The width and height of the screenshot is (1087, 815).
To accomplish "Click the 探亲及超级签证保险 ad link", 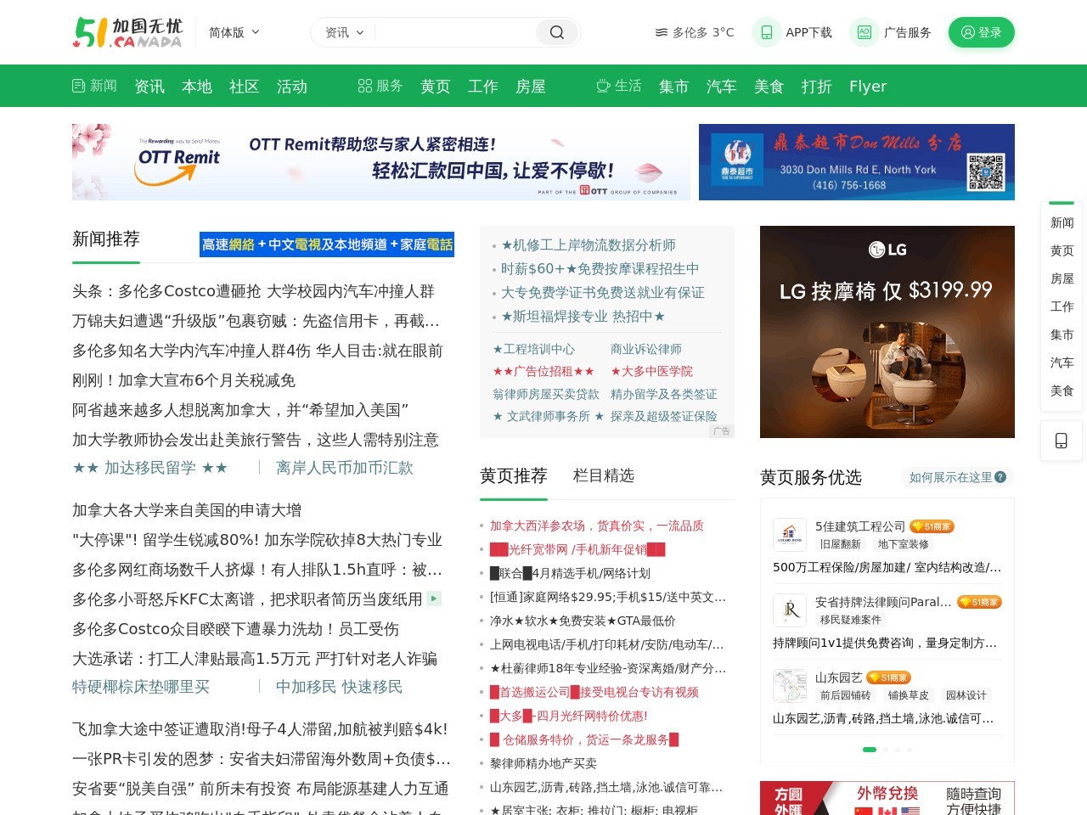I will pyautogui.click(x=664, y=416).
